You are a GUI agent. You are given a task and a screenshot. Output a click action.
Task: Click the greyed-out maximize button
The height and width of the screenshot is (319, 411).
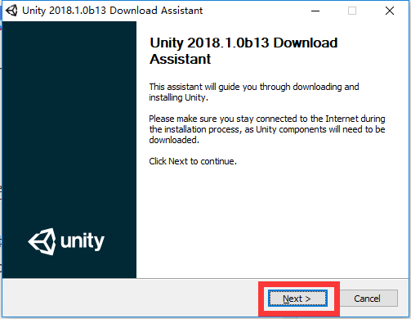[352, 11]
